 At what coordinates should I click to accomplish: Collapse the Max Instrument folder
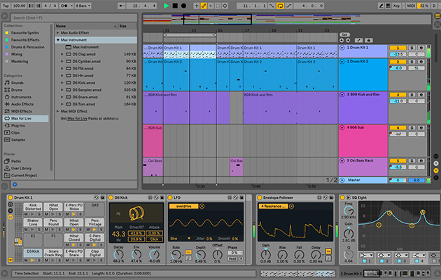pyautogui.click(x=57, y=40)
